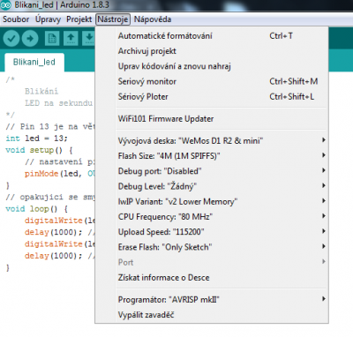The image size is (353, 337).
Task: Open the Soubor menu
Action: point(16,19)
